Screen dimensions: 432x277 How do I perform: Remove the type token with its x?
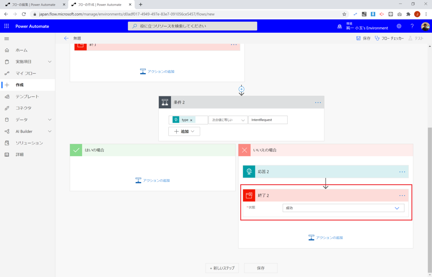point(191,120)
